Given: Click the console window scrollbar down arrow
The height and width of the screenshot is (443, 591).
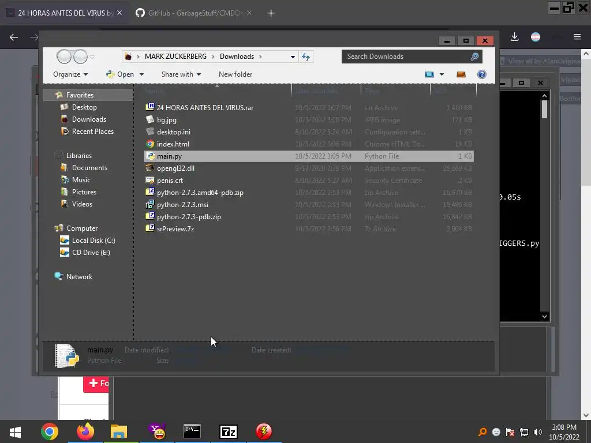Looking at the screenshot, I should coord(544,317).
